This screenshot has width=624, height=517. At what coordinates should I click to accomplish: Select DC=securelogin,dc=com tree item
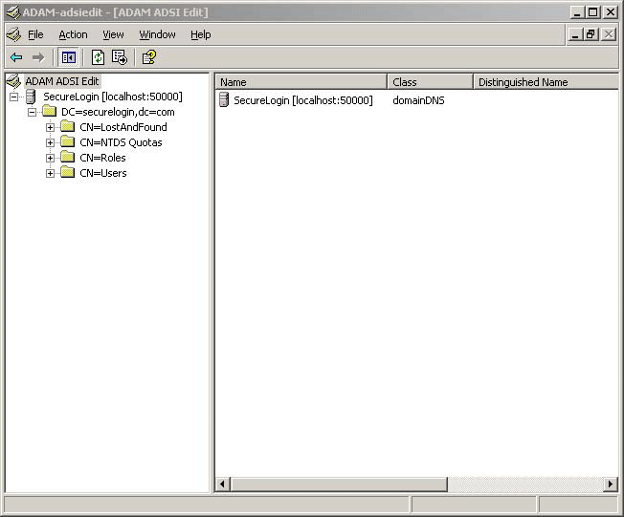pos(118,112)
